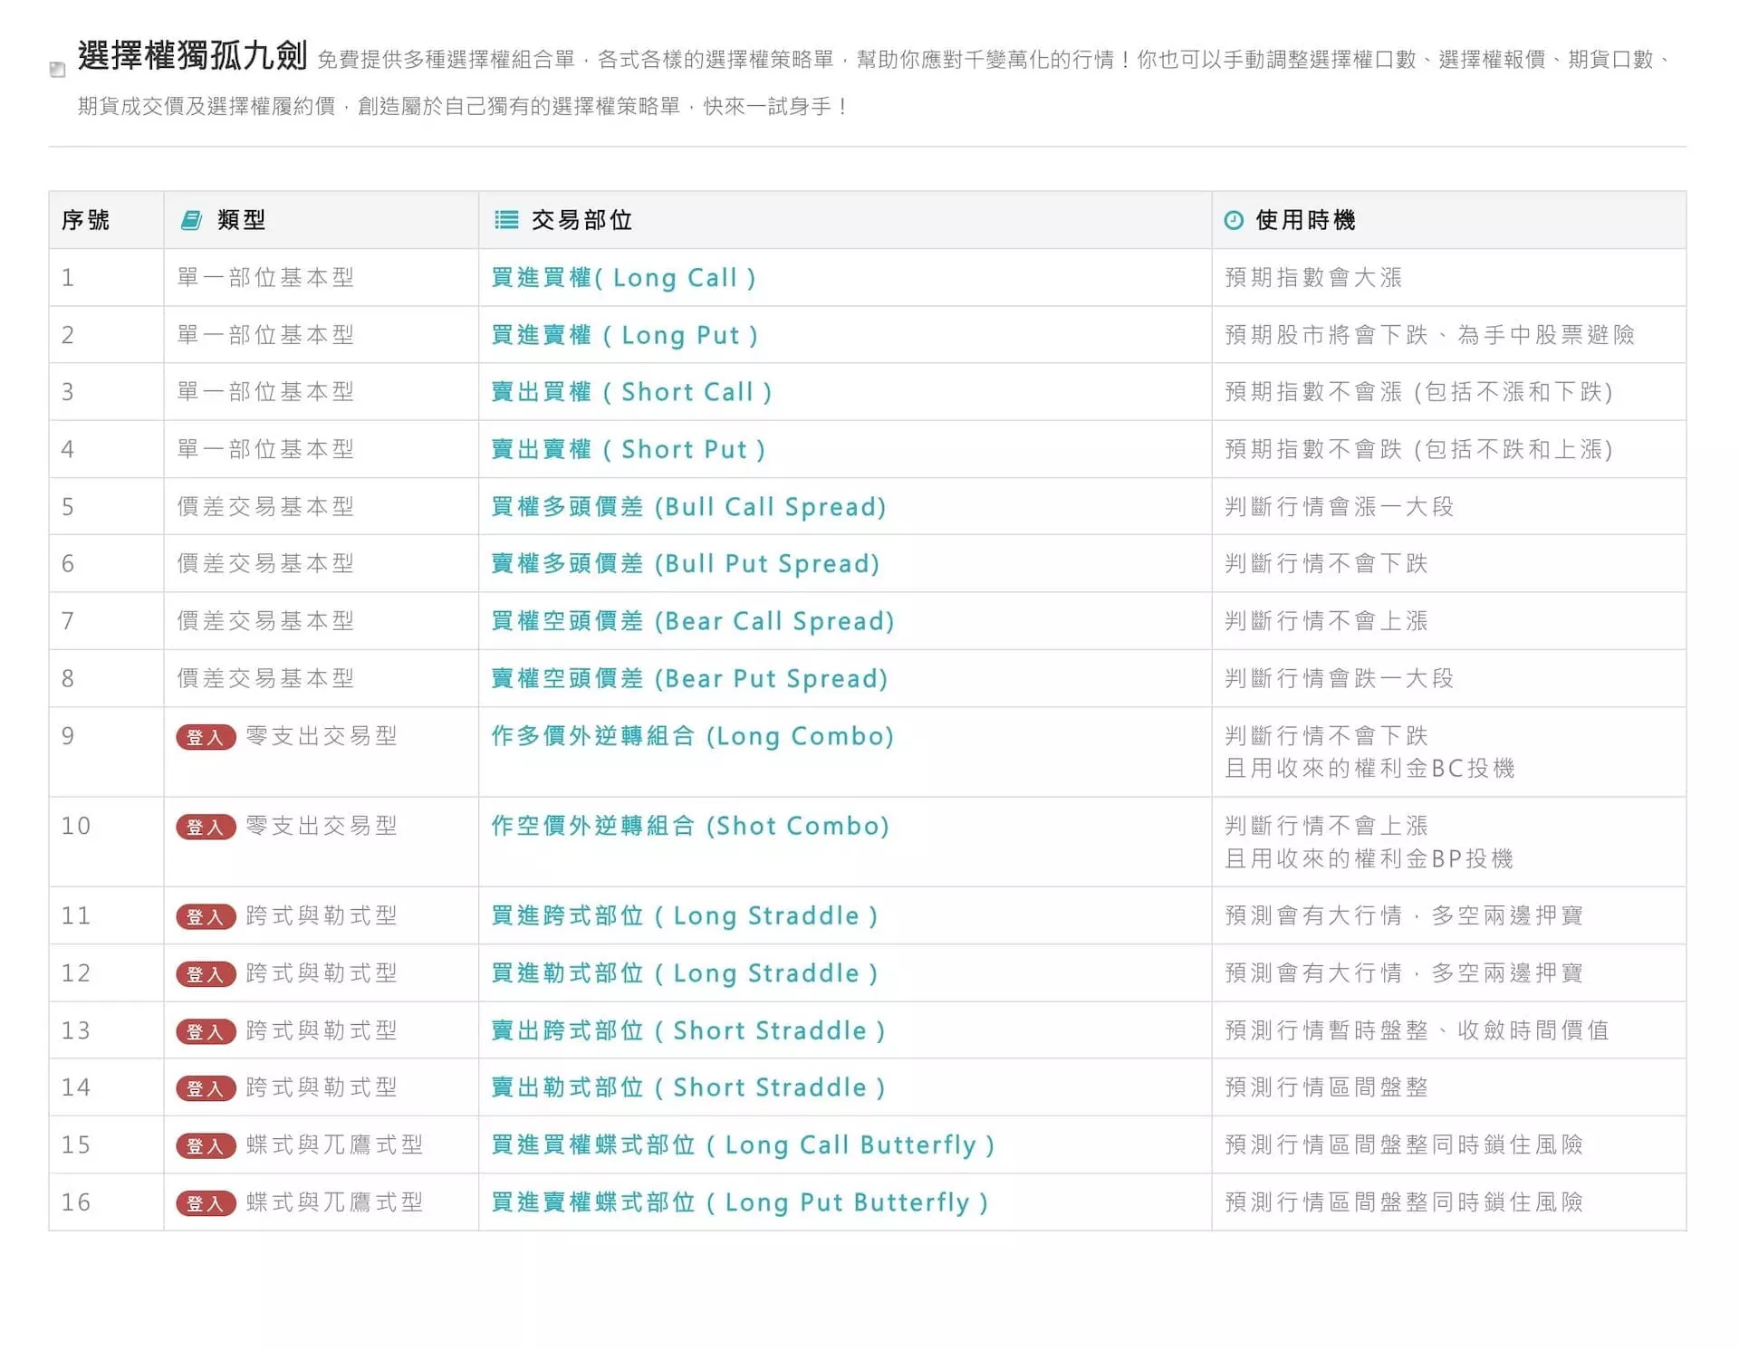Click the list icon beside the 交易部位 header
This screenshot has width=1739, height=1350.
pos(505,219)
